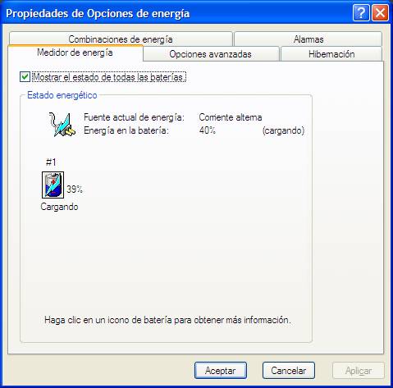Open the question mark help button
This screenshot has width=393, height=388.
click(x=361, y=12)
